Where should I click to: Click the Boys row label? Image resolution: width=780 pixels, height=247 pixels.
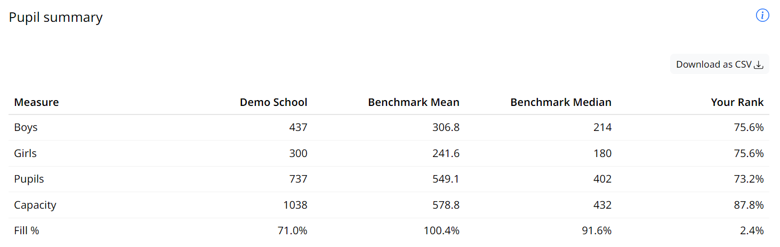coord(26,128)
